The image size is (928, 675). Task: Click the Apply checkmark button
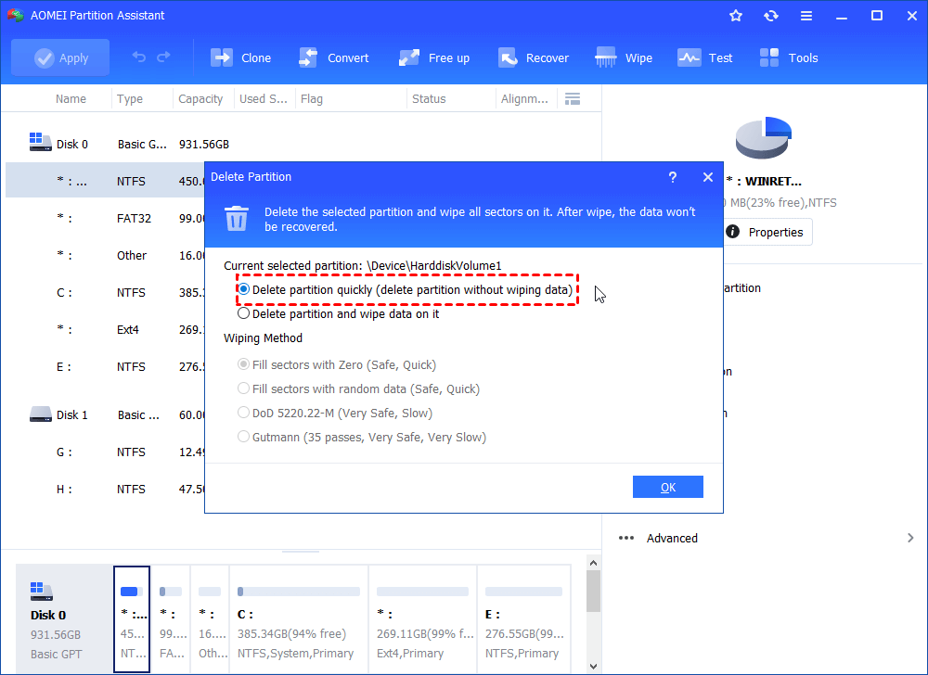click(x=60, y=57)
